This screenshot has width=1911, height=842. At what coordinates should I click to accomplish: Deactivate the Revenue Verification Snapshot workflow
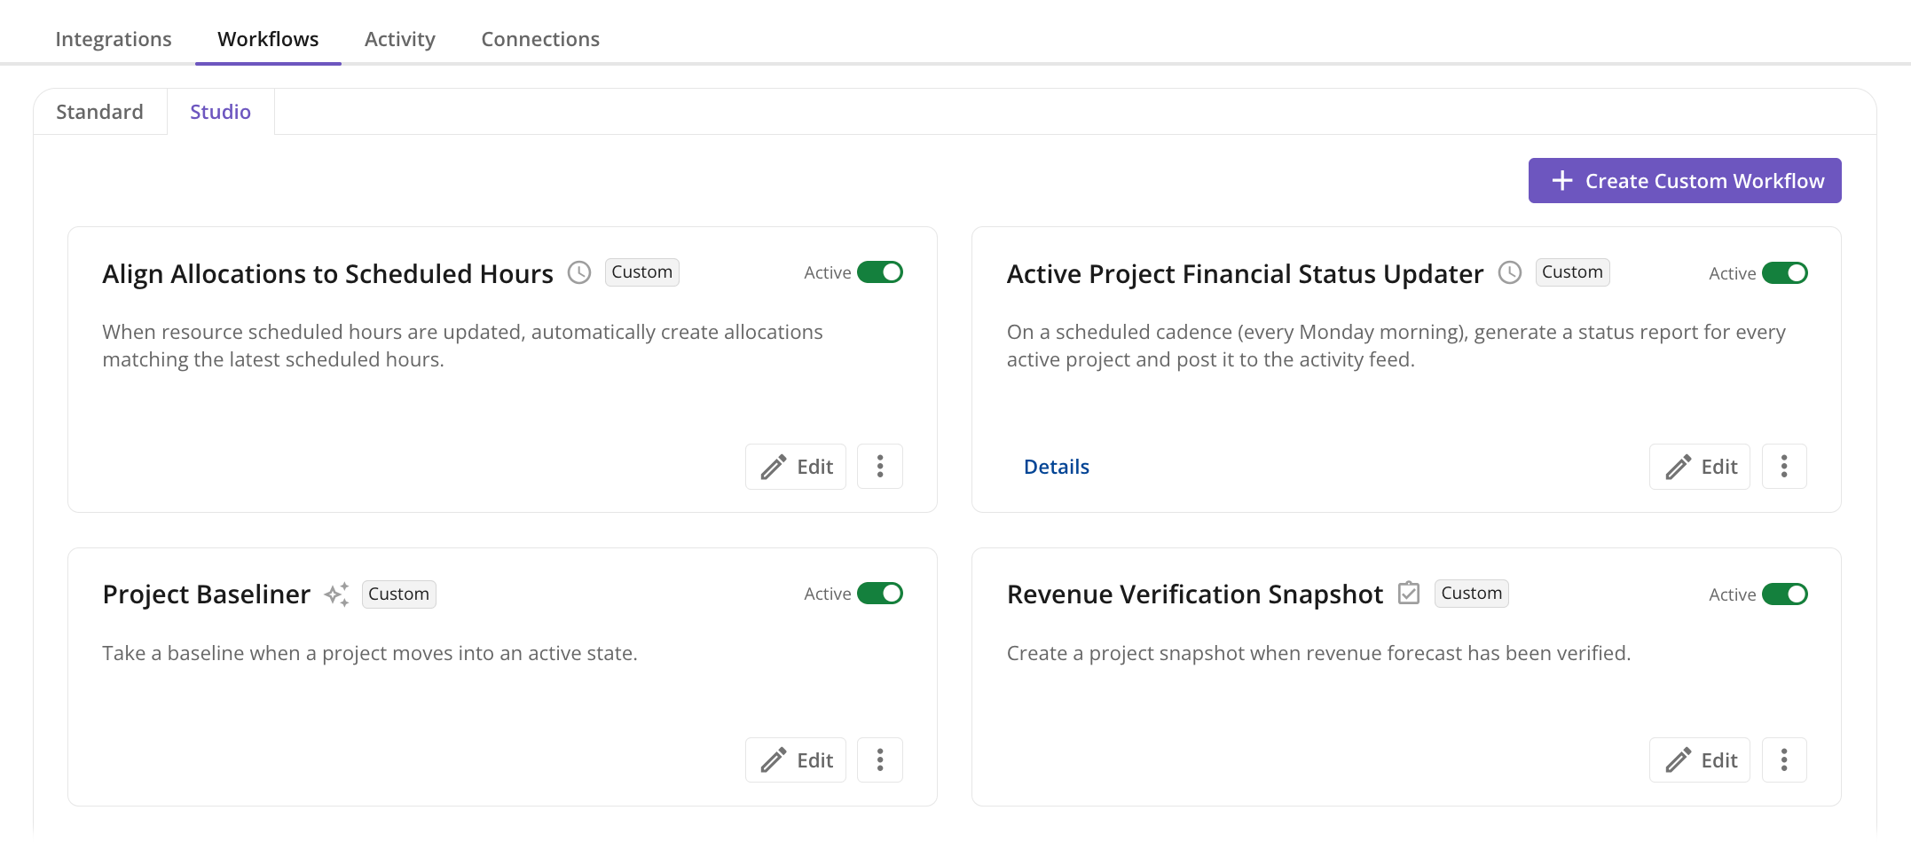(1785, 594)
